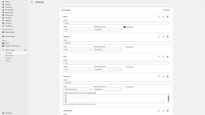205x115 pixels.
Task: Click the Address label input field
Action: (x=116, y=43)
